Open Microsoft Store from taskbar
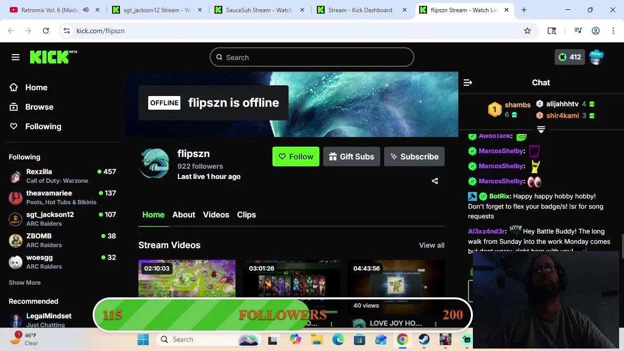624x351 pixels. coord(360,339)
